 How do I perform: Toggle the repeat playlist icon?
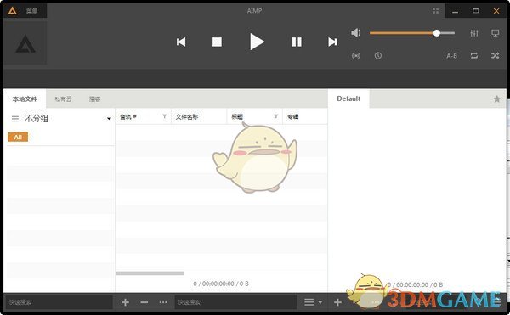coord(474,56)
